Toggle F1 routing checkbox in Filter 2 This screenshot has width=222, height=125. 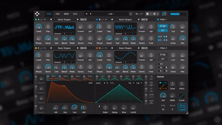159,64
